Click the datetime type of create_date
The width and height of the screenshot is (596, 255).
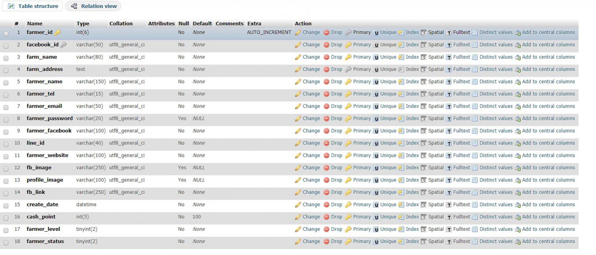(86, 204)
